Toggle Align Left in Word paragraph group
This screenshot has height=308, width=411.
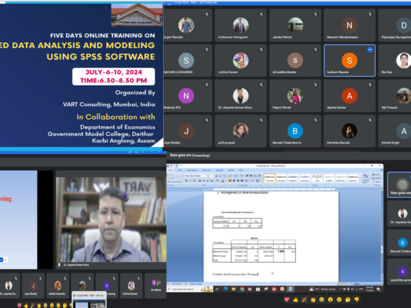click(x=230, y=181)
